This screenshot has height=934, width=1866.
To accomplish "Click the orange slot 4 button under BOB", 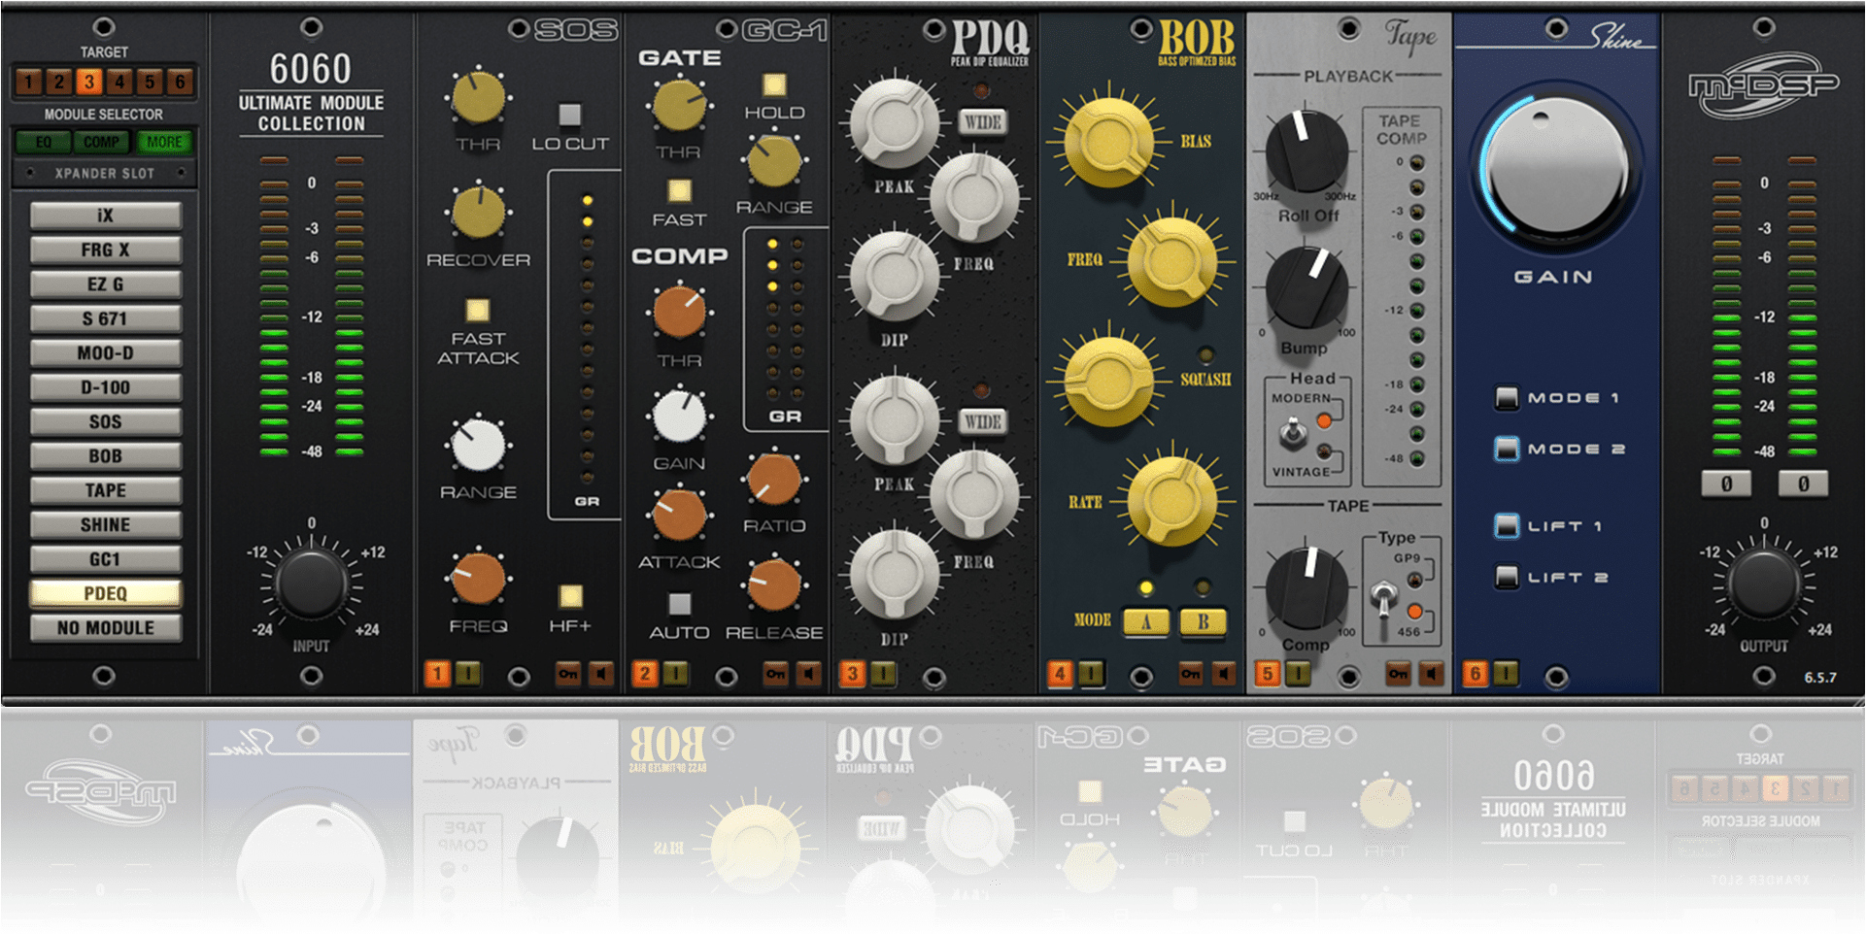I will click(x=1060, y=674).
